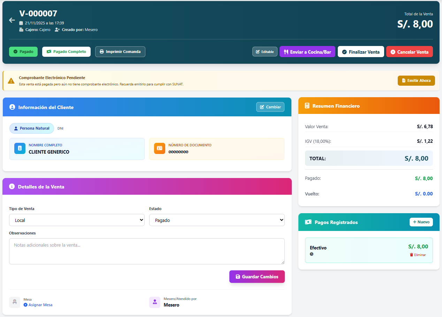Click the Asignar Mesa link
Viewport: 442px width, 317px height.
point(38,305)
